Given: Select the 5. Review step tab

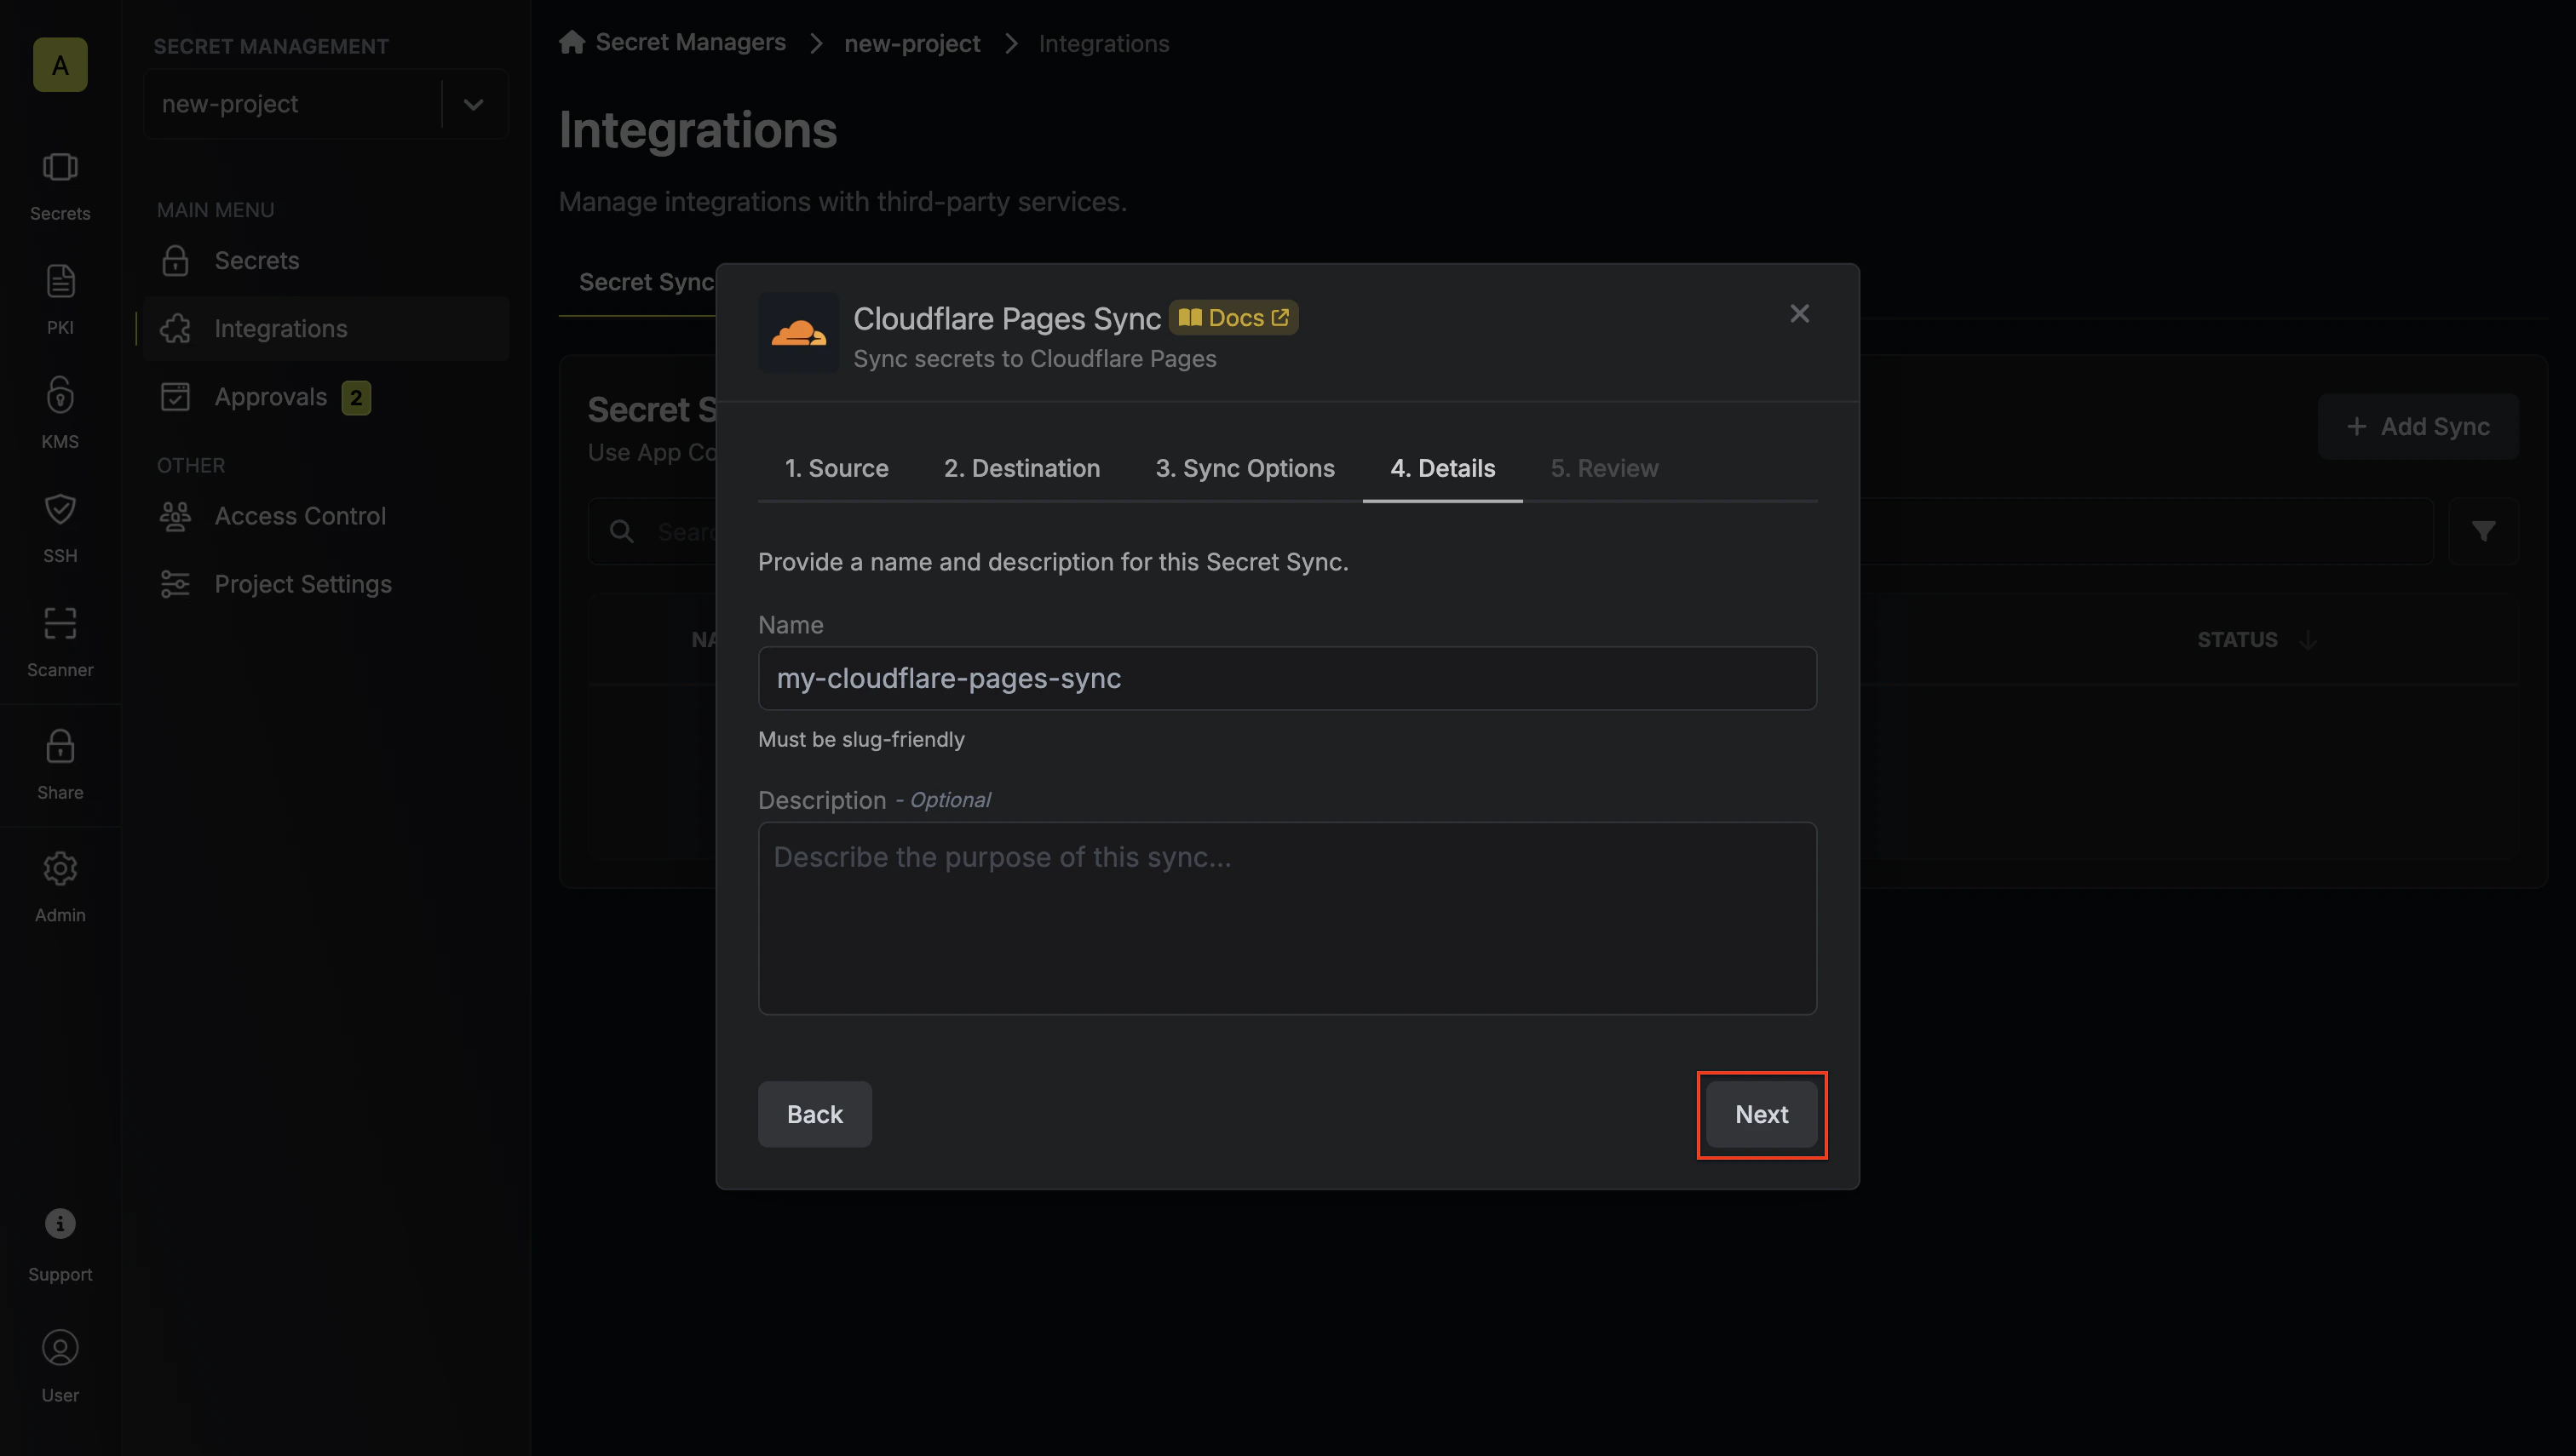Looking at the screenshot, I should [x=1604, y=468].
